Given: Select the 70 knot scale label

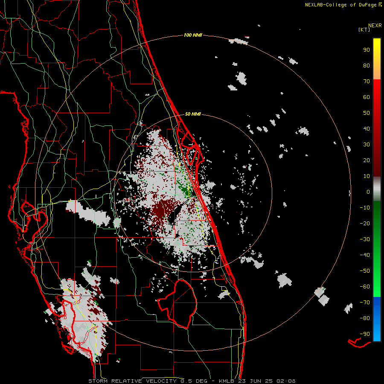Looking at the screenshot, I should click(367, 81).
